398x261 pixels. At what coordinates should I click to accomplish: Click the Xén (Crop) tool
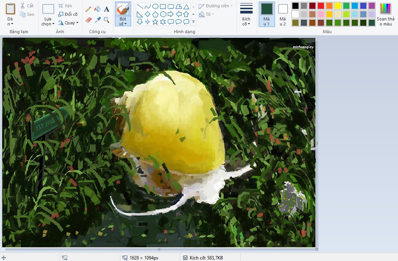65,5
